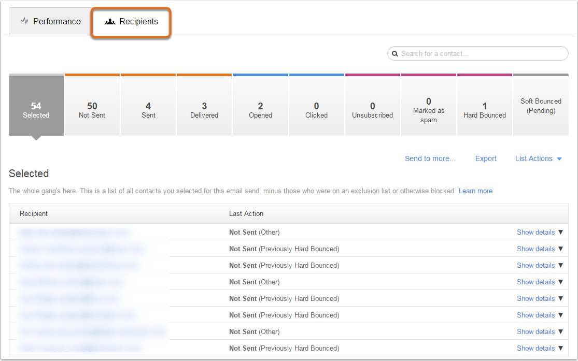Image resolution: width=578 pixels, height=361 pixels.
Task: Show the 4 Sent recipients
Action: tap(148, 105)
